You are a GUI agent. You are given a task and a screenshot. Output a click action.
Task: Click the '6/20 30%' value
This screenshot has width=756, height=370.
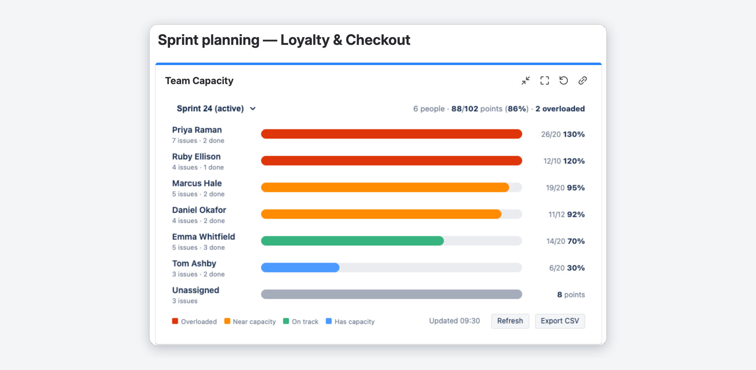(x=567, y=268)
